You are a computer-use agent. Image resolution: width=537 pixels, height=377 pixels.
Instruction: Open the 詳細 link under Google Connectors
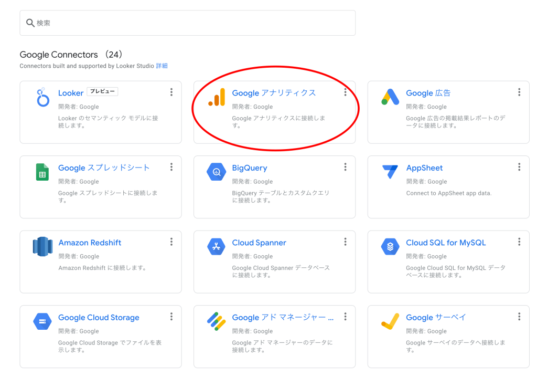162,66
